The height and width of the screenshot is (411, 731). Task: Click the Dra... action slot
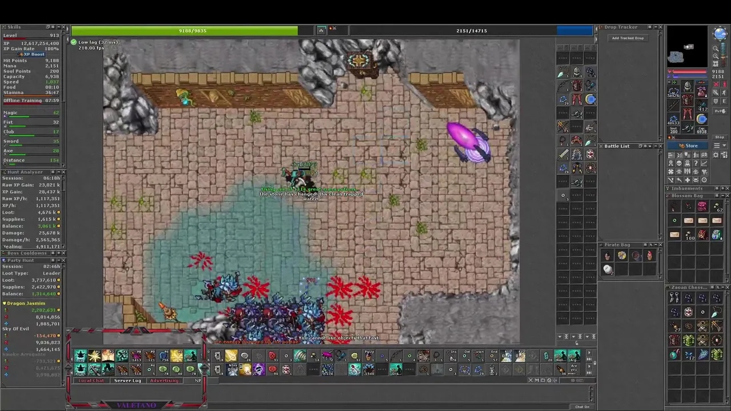(395, 370)
